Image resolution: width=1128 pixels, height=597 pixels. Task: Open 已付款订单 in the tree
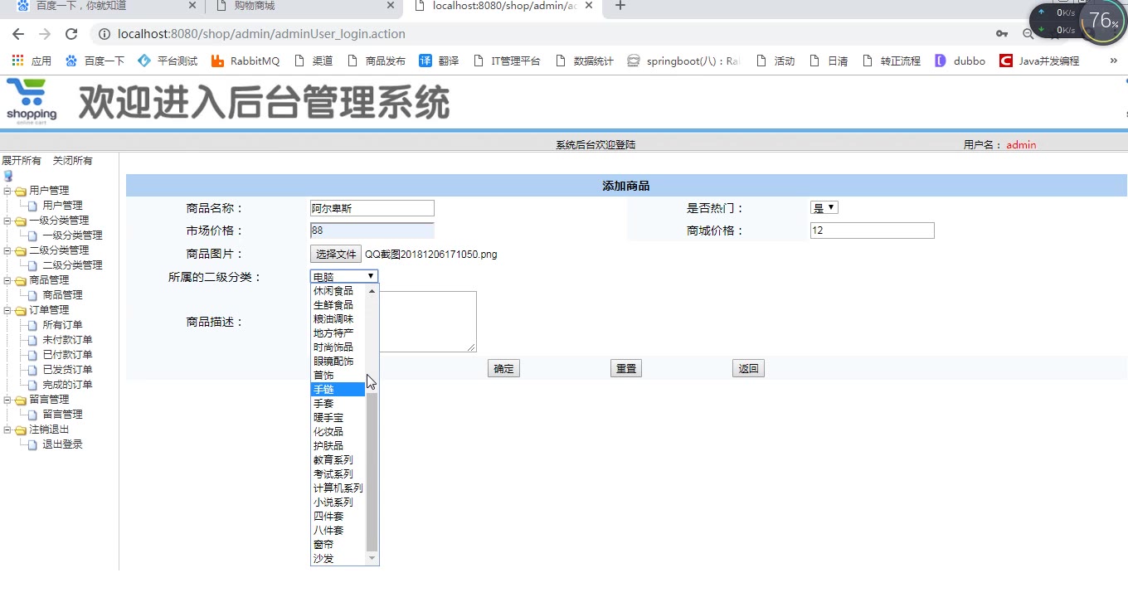[67, 355]
